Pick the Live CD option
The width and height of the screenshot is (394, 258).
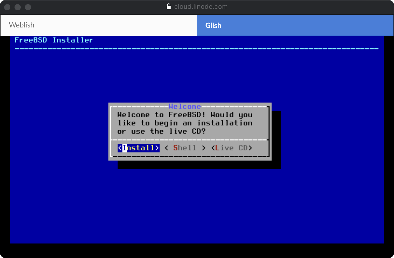point(231,148)
